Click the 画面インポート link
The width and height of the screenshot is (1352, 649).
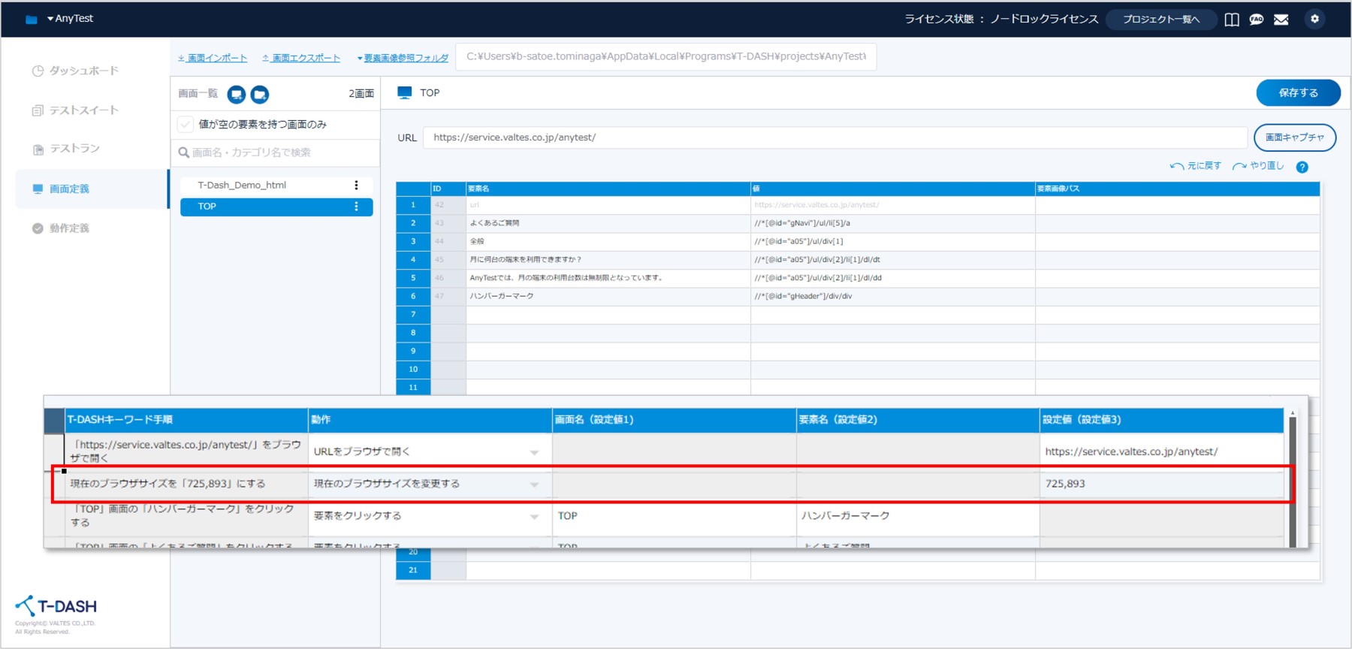pyautogui.click(x=213, y=58)
